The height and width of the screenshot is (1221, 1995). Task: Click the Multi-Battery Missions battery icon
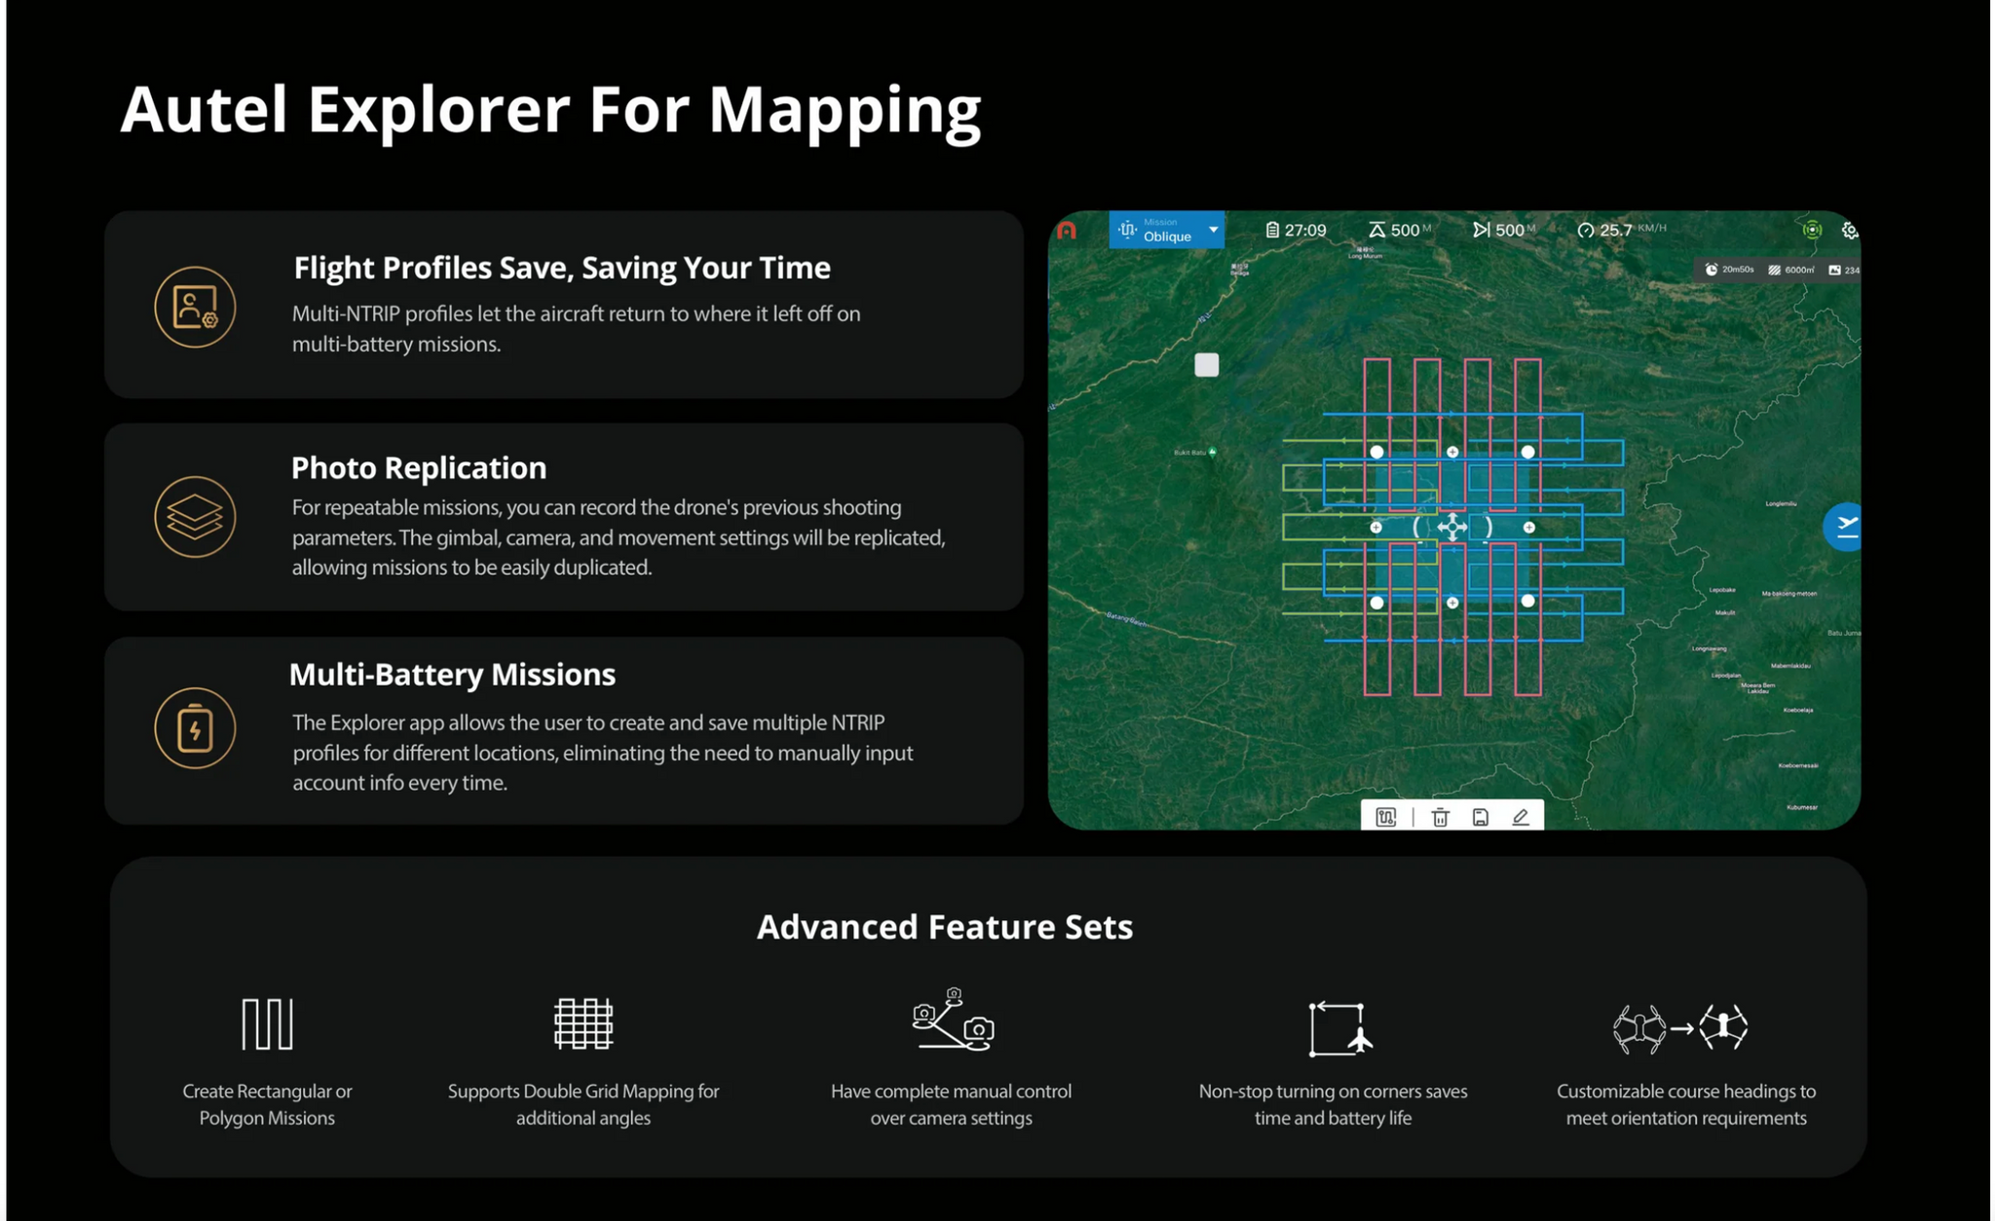click(195, 727)
